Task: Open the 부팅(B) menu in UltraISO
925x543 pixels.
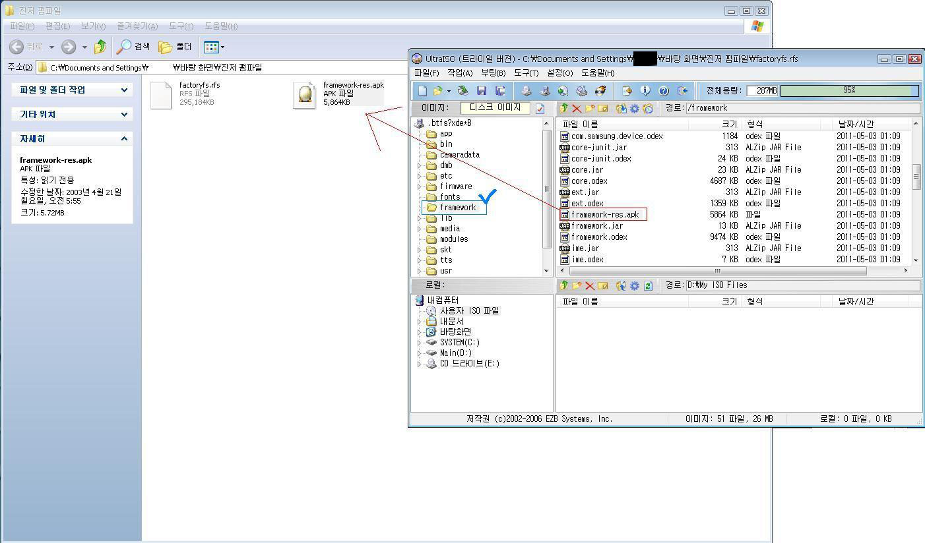Action: coord(493,73)
